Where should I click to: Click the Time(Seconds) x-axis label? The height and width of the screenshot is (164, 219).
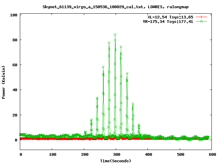point(116,161)
